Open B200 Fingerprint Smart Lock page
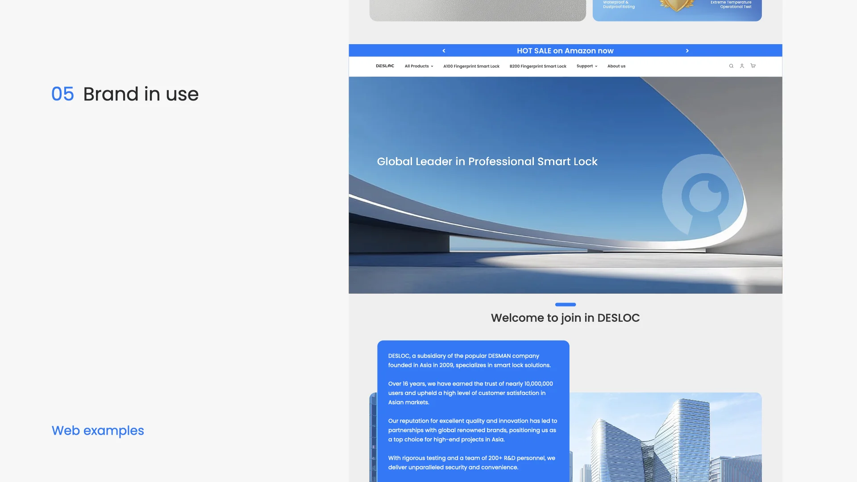Screen dimensions: 857x482 pyautogui.click(x=538, y=66)
